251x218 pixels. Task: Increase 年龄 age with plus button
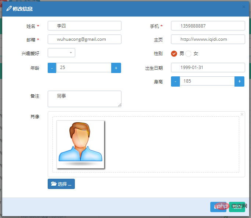point(116,68)
